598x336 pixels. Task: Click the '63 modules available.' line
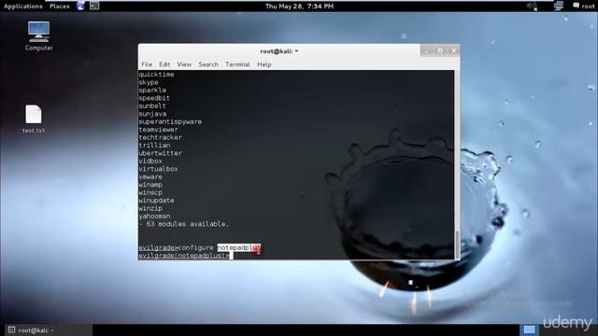click(x=184, y=224)
